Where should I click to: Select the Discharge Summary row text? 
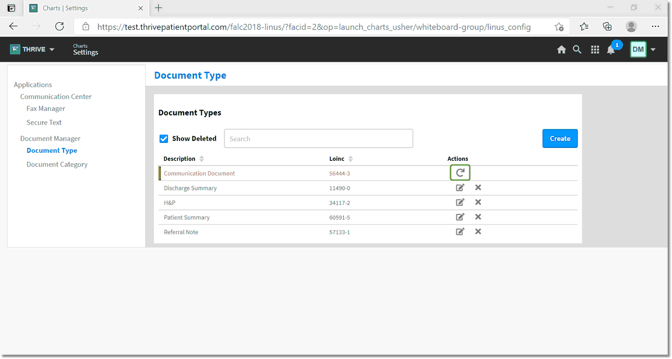click(190, 188)
